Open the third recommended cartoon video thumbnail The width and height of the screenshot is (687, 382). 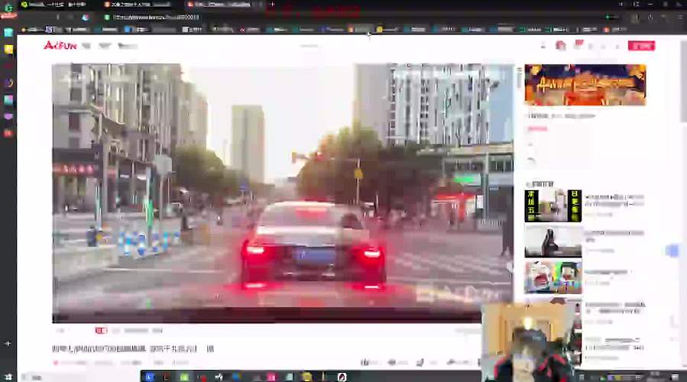(553, 277)
